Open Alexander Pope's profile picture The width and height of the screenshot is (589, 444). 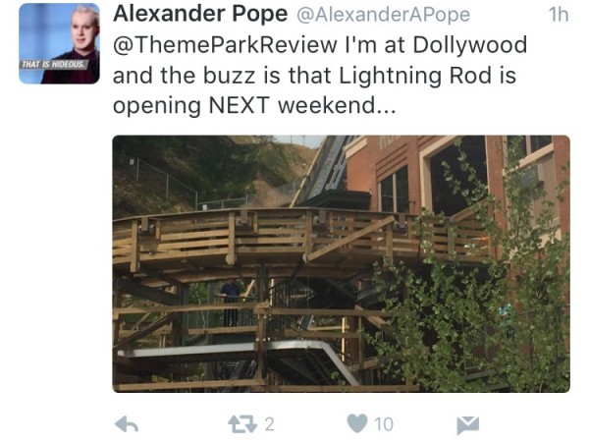point(59,43)
